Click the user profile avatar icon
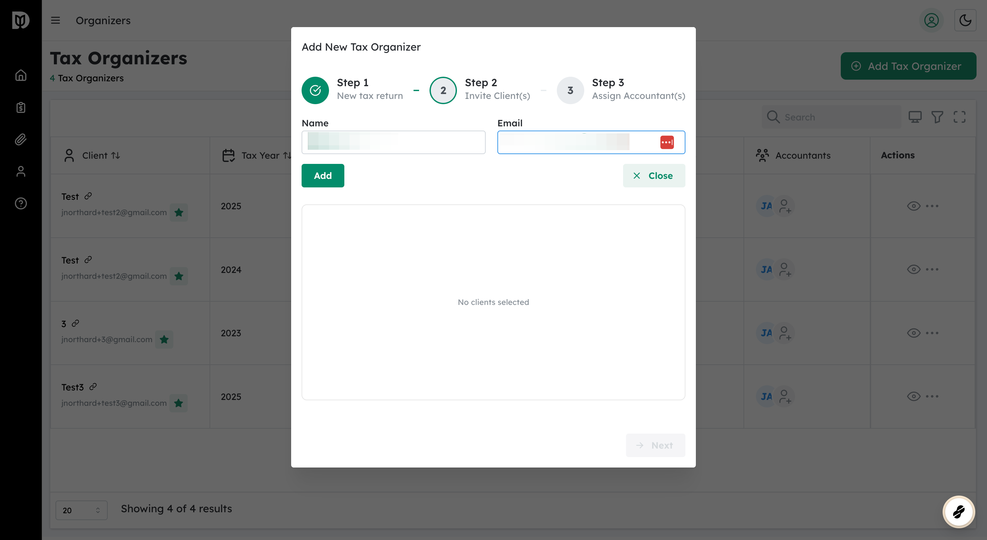Viewport: 987px width, 540px height. pyautogui.click(x=931, y=20)
